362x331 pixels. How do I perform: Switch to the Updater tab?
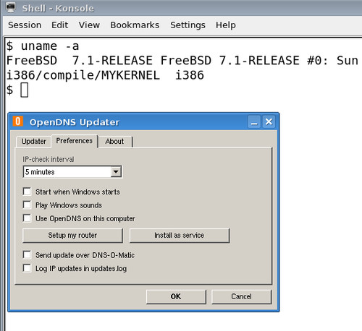click(x=33, y=142)
